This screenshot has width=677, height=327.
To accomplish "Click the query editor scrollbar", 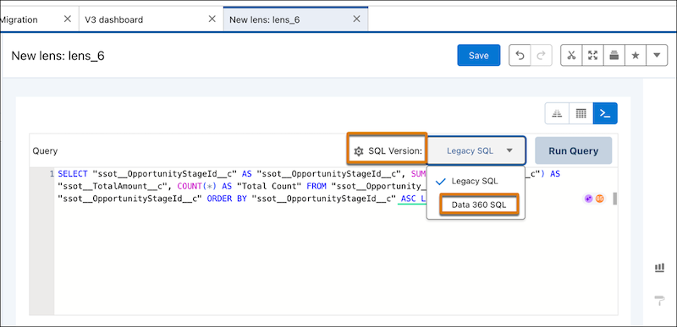I will coord(614,199).
